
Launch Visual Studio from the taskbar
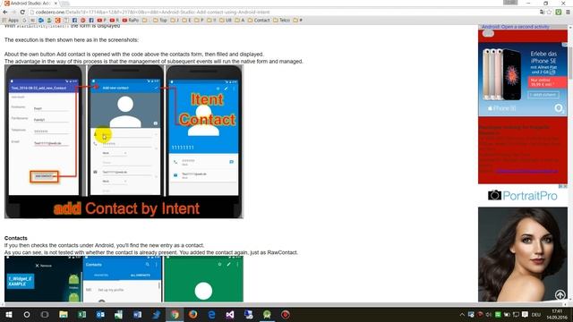point(230,314)
